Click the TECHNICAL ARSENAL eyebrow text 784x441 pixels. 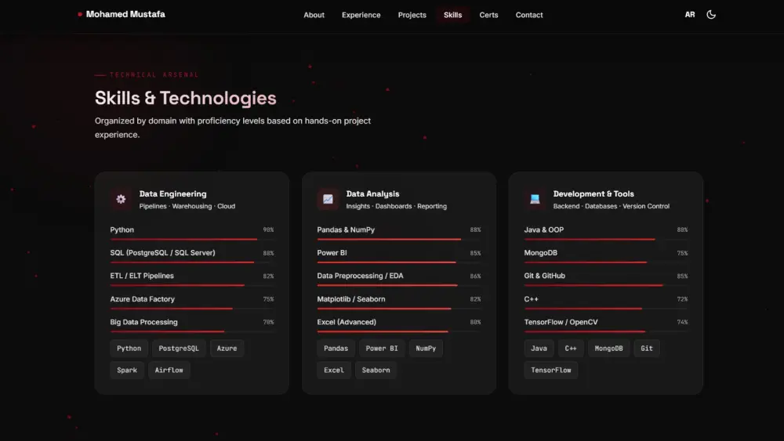tap(154, 75)
